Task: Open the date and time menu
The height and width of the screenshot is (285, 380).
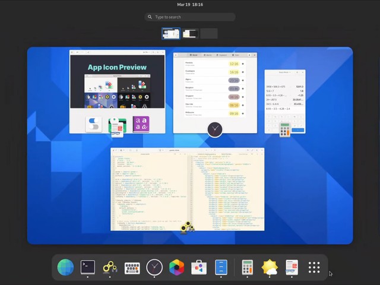Action: (190, 4)
